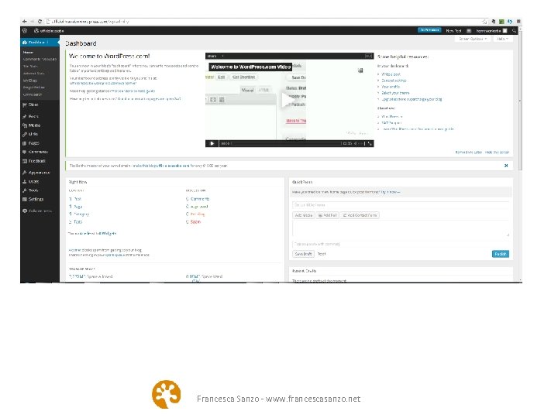Open My Blogs in the sidebar submenu
This screenshot has height=418, width=558.
(x=30, y=81)
